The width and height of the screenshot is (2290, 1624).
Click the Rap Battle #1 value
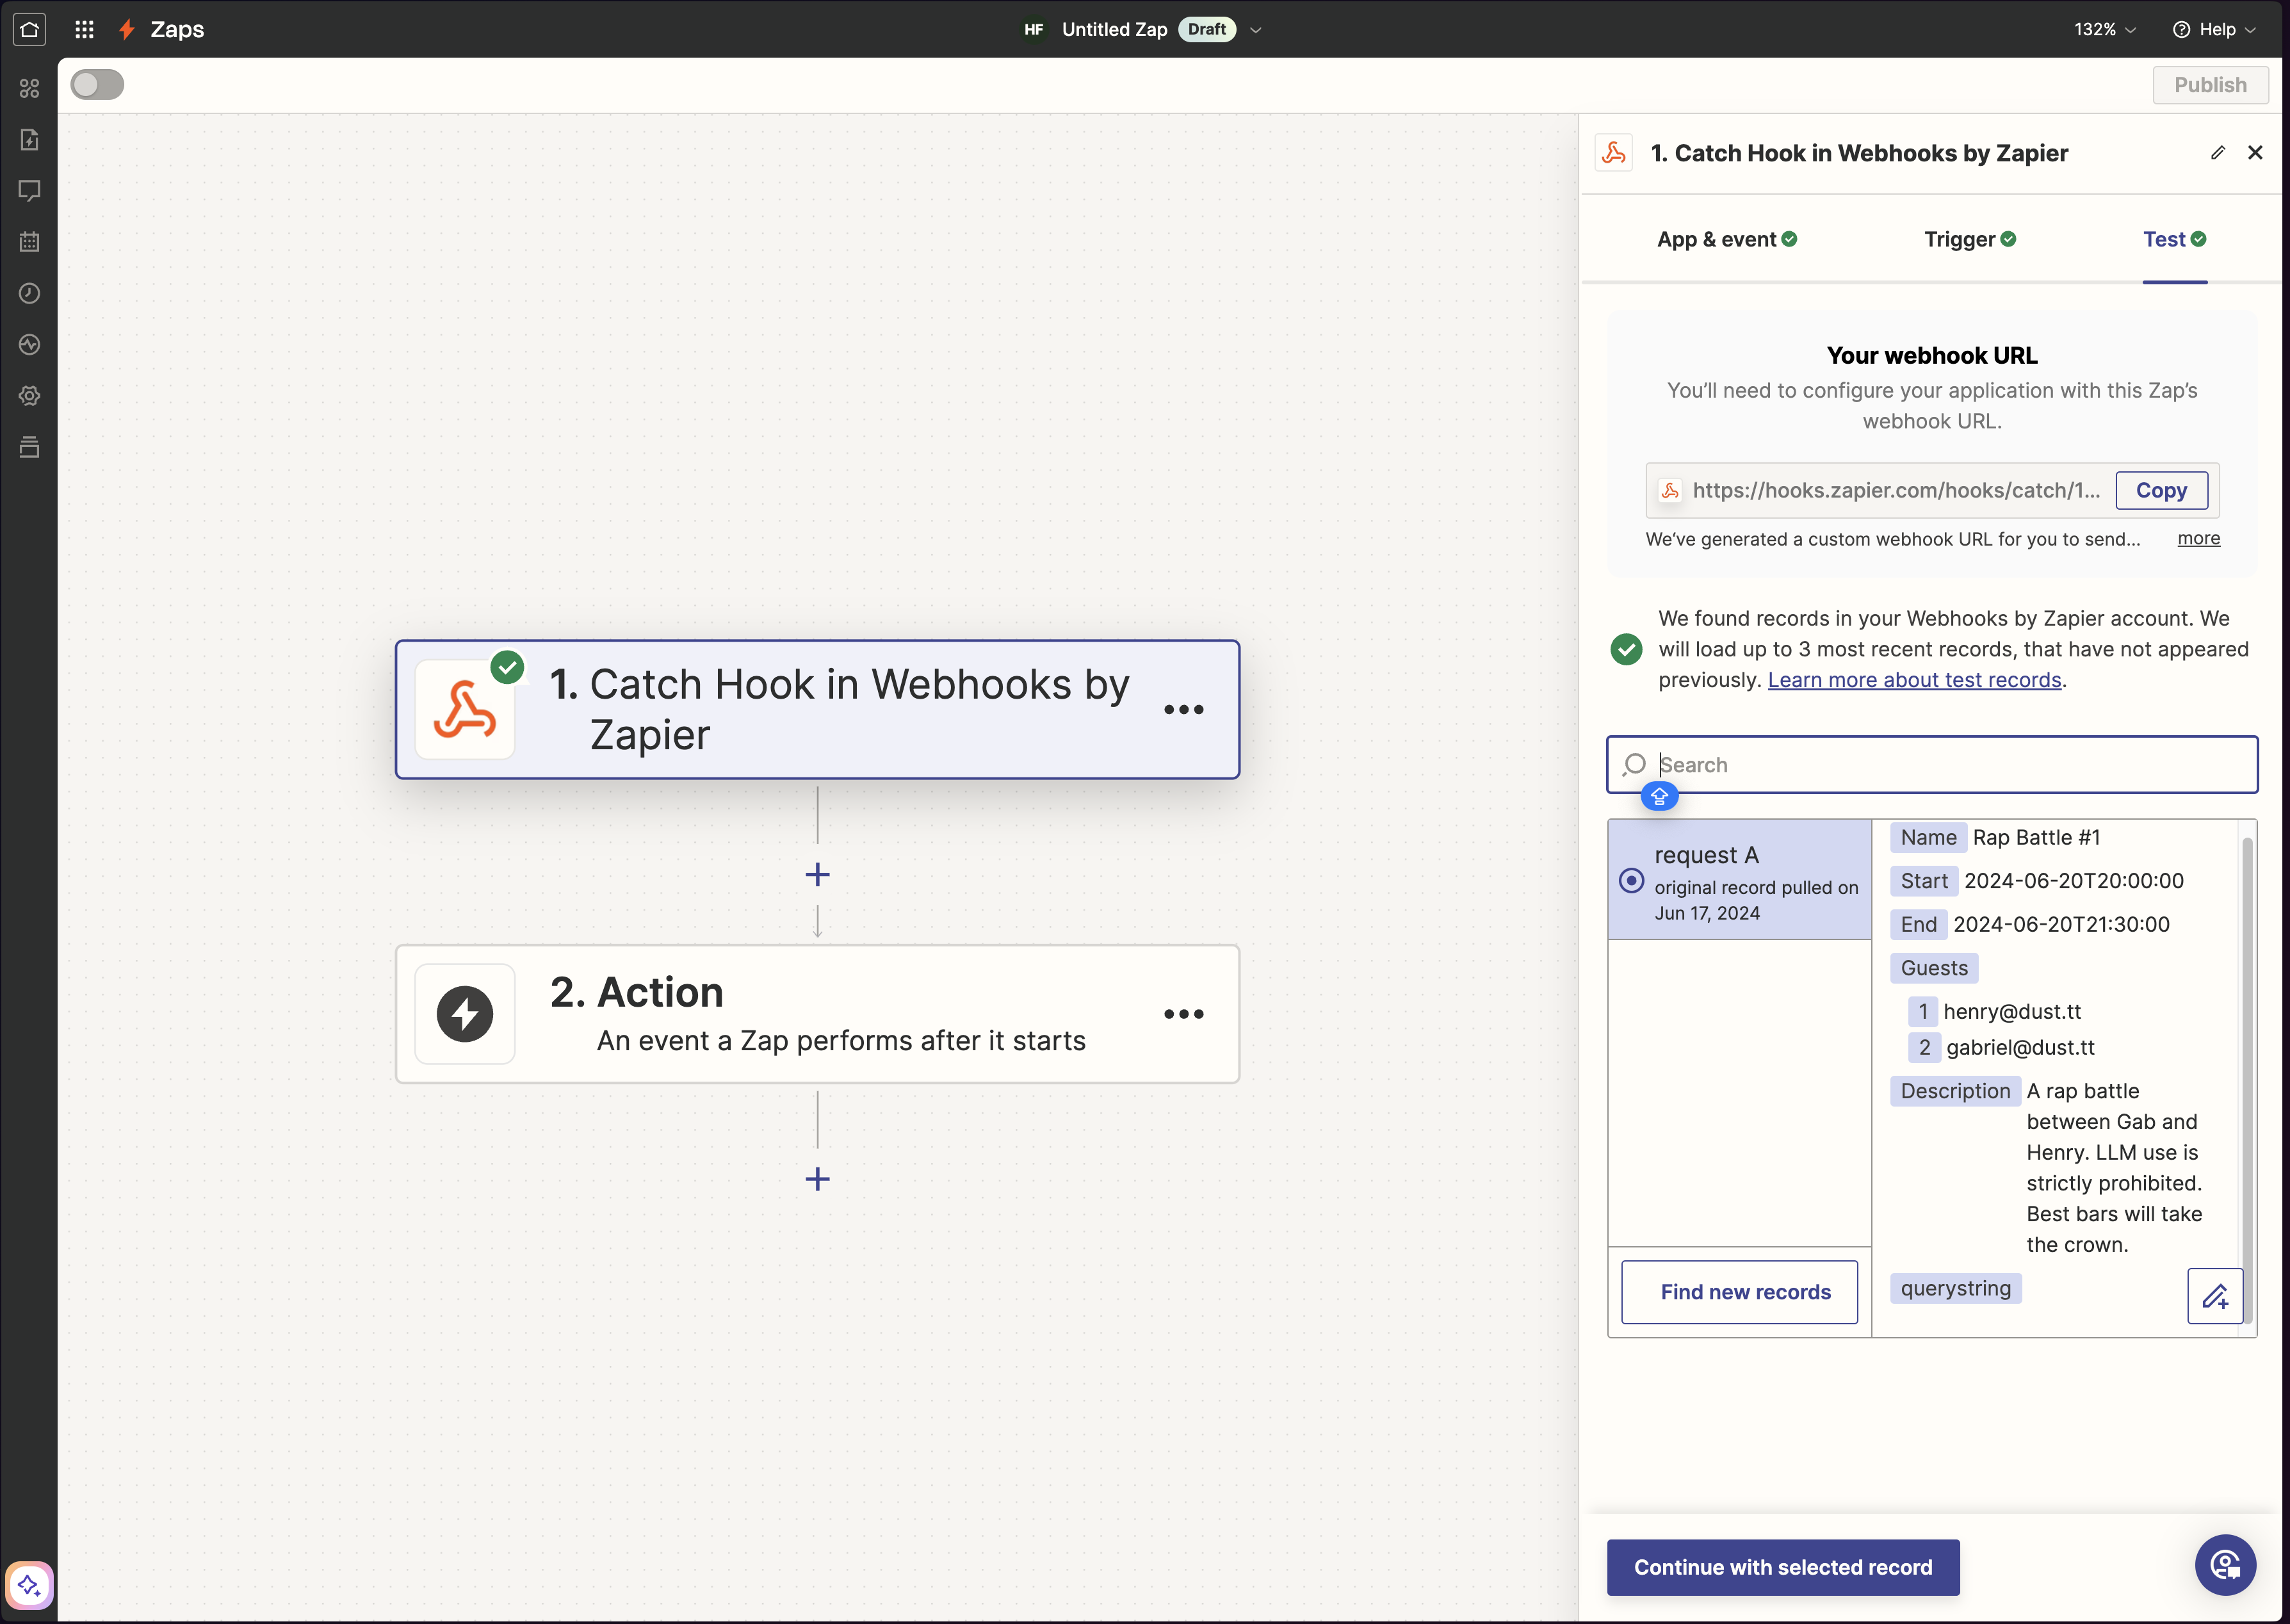point(2036,838)
